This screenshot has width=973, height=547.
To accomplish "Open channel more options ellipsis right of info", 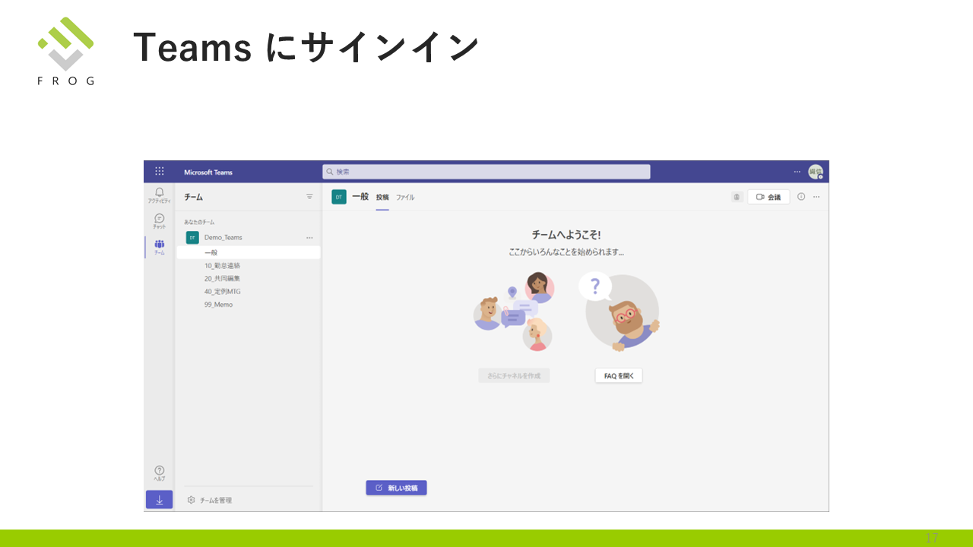I will [x=816, y=197].
